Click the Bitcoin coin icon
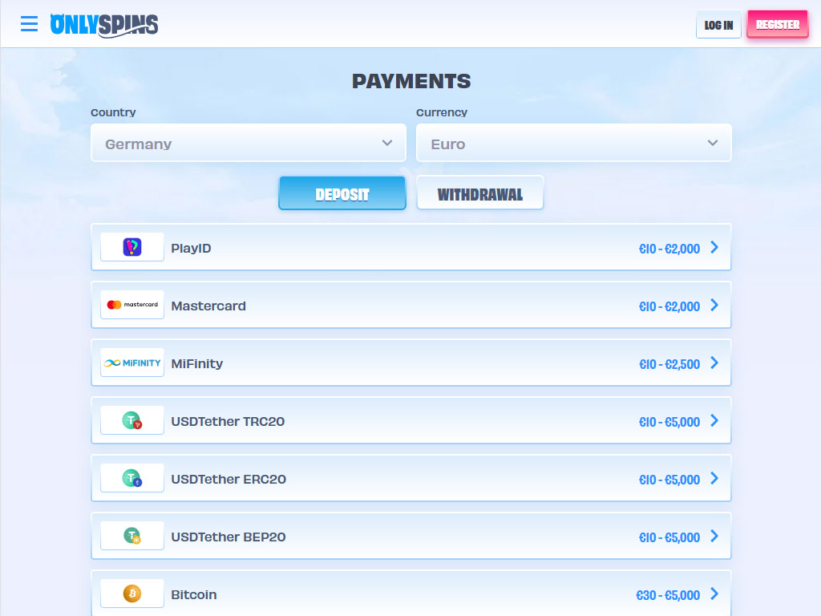821x616 pixels. [132, 594]
